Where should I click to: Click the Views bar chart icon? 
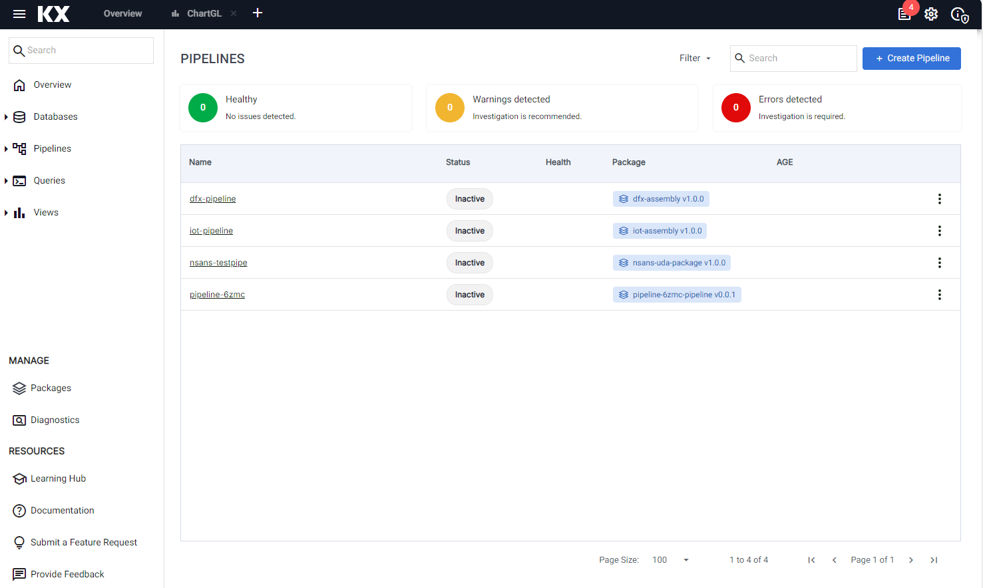click(19, 213)
